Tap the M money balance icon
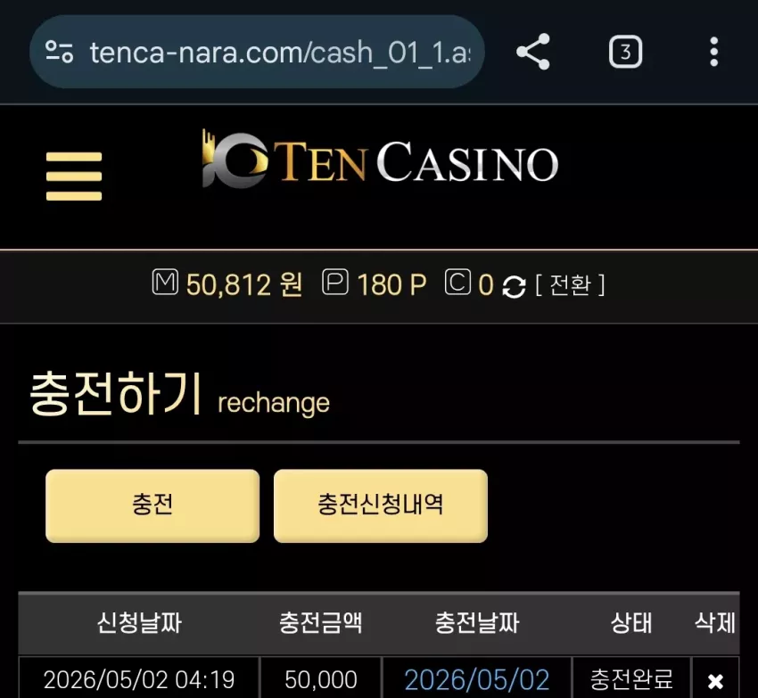Viewport: 758px width, 698px height. [165, 283]
